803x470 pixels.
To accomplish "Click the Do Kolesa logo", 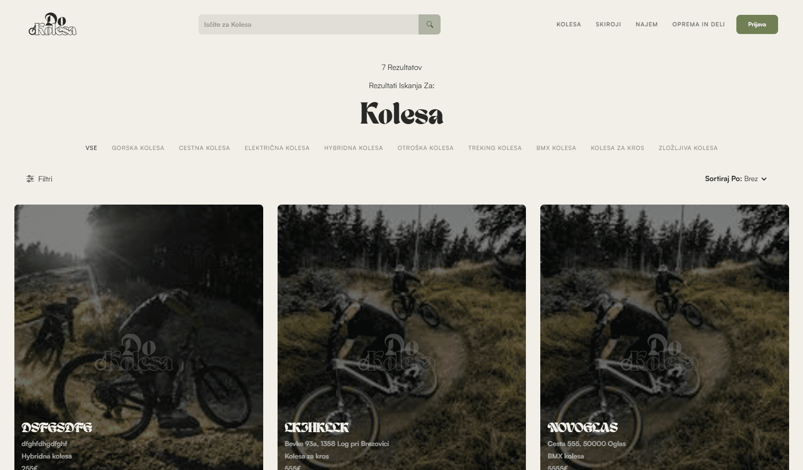I will tap(53, 24).
